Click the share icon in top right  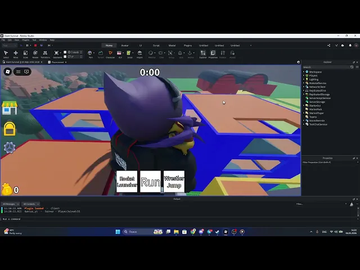(328, 46)
